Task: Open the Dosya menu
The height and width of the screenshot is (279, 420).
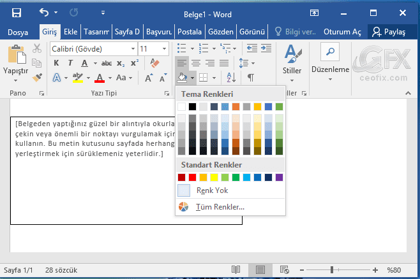Action: click(x=18, y=32)
